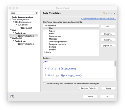Collapse the SQL Editor node

tap(16, 25)
